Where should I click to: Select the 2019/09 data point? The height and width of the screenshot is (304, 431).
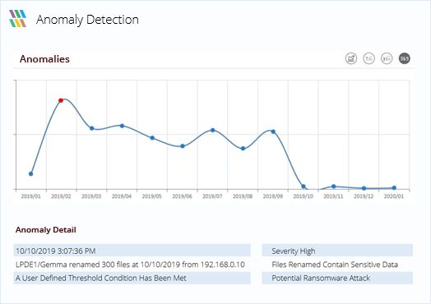pos(273,131)
